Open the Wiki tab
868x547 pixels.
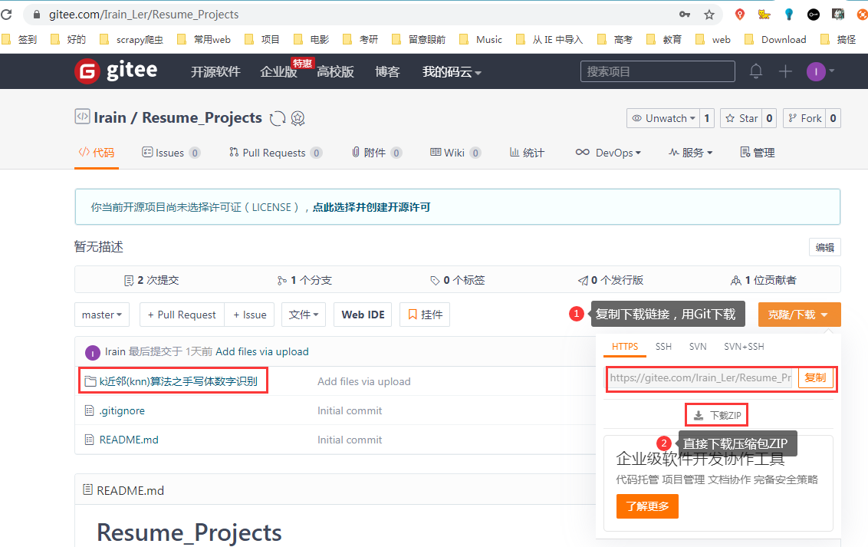pyautogui.click(x=455, y=153)
